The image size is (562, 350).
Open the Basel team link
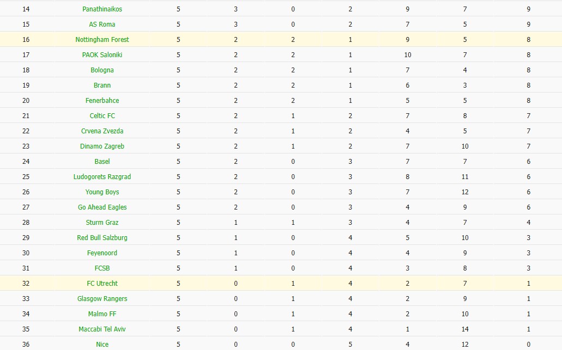tap(102, 162)
